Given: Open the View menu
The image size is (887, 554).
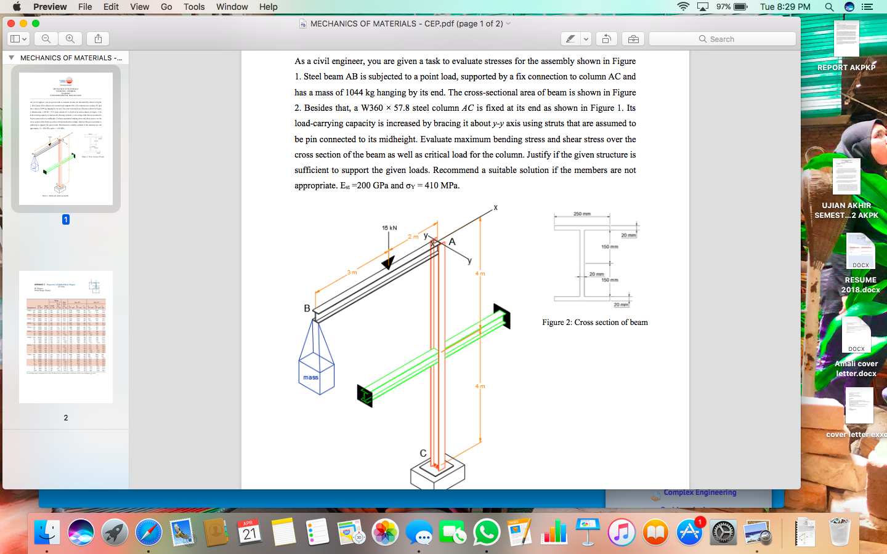Looking at the screenshot, I should pos(139,7).
